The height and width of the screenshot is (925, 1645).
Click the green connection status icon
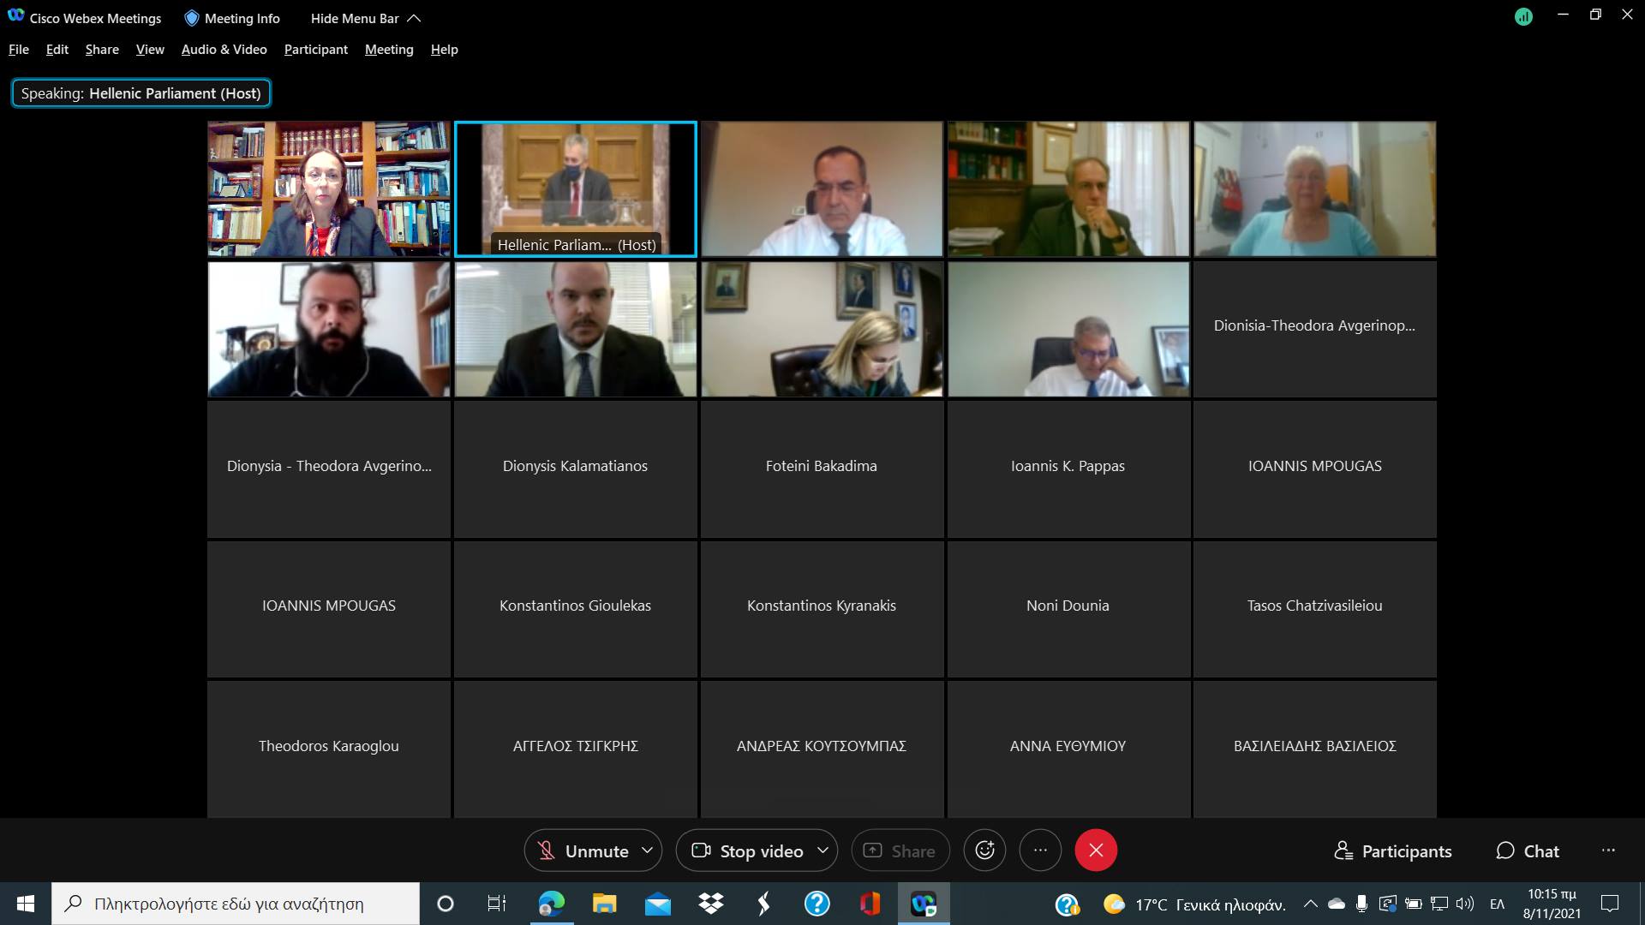pyautogui.click(x=1523, y=16)
